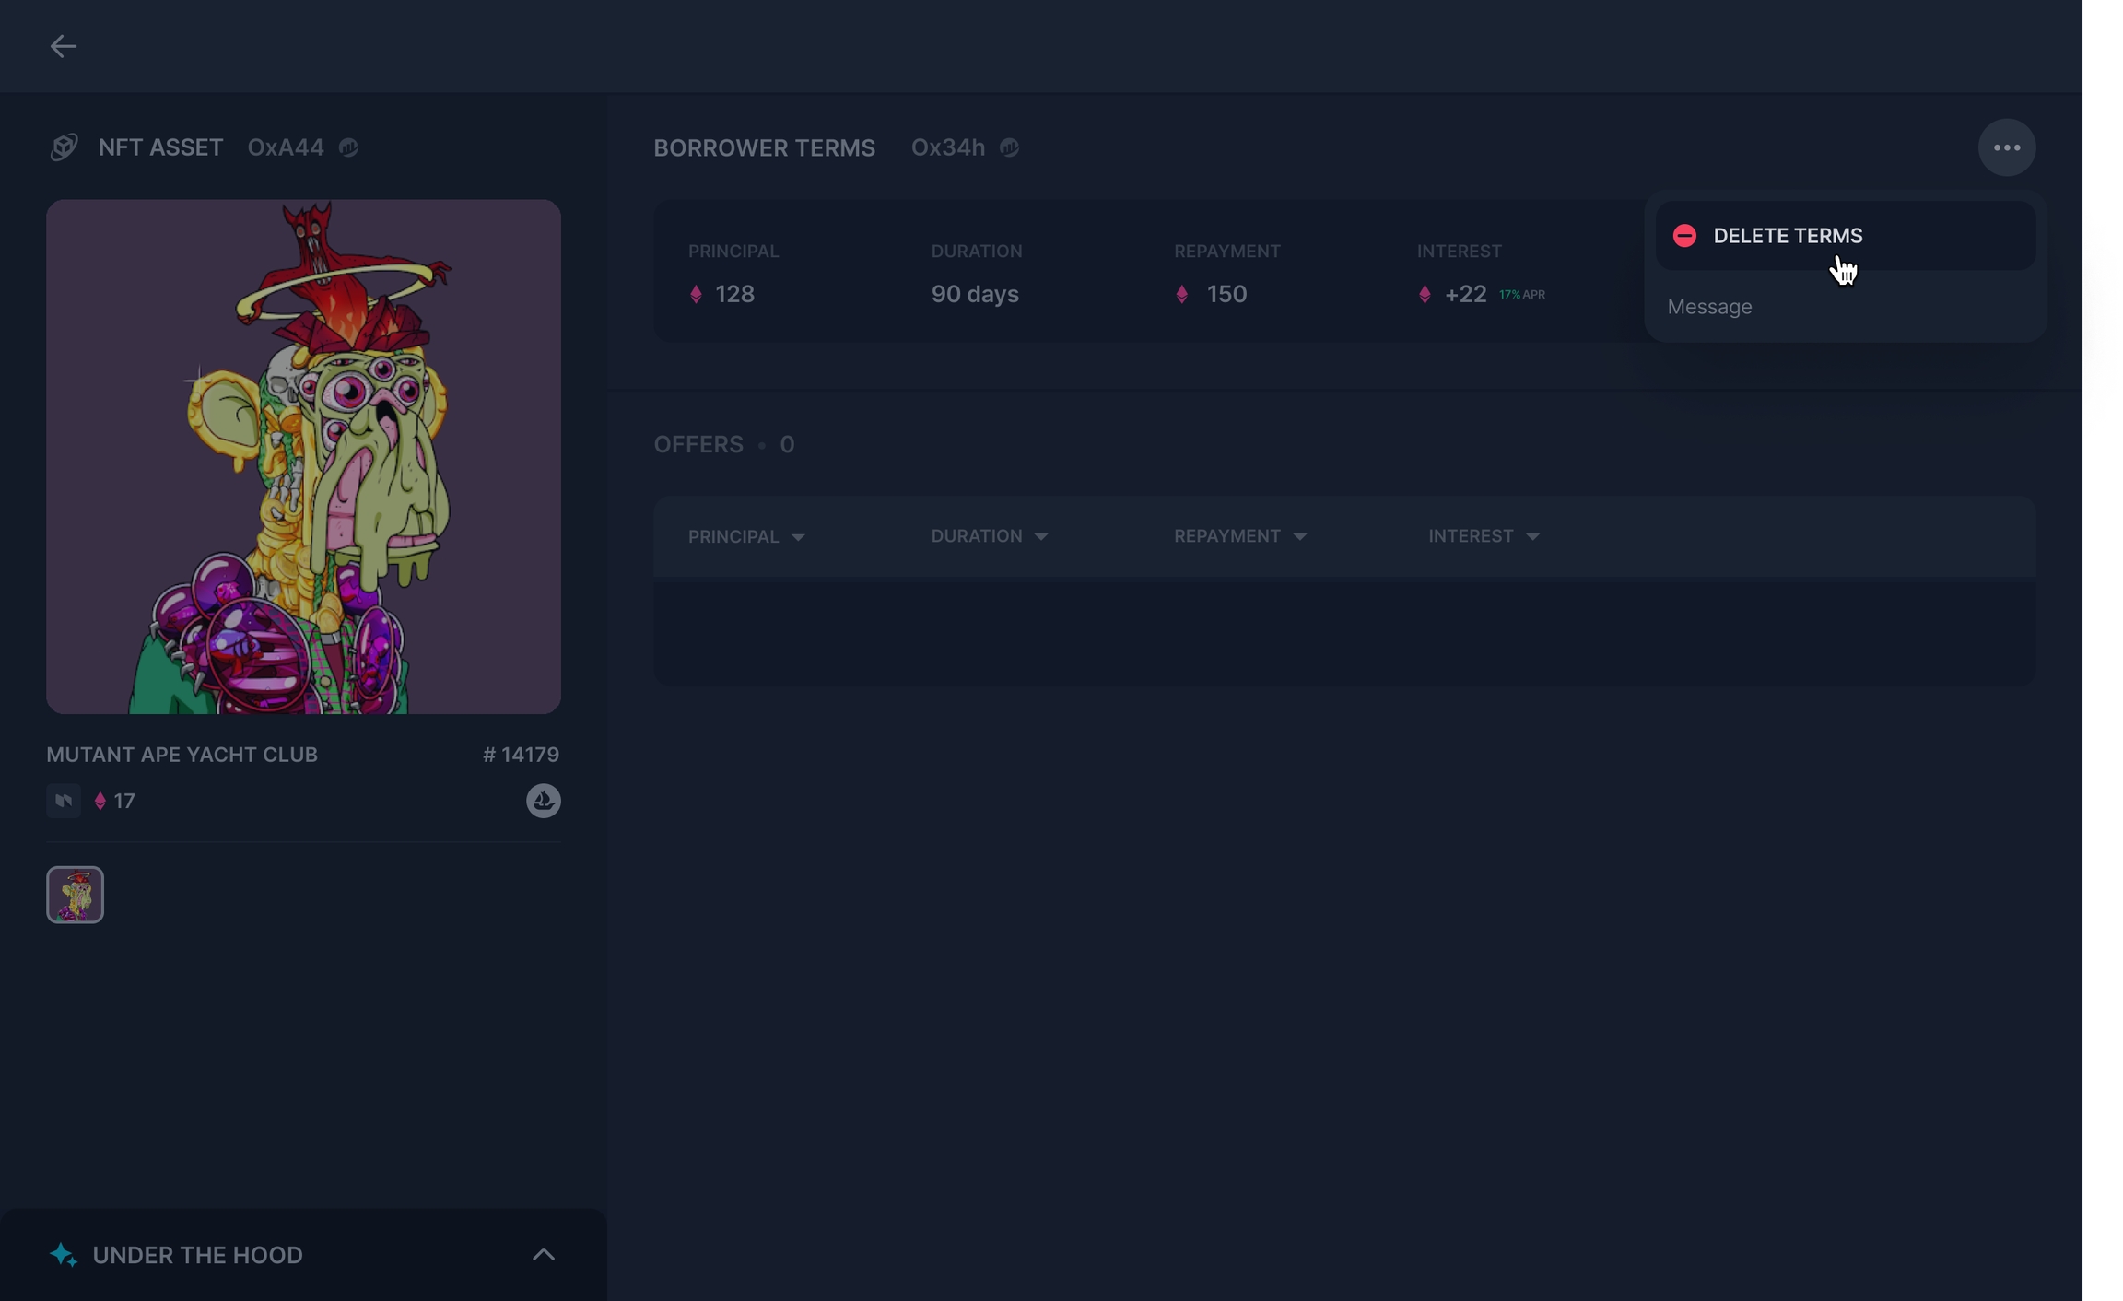The height and width of the screenshot is (1301, 2123).
Task: Click the Under the Hood sparkle icon
Action: pyautogui.click(x=63, y=1255)
